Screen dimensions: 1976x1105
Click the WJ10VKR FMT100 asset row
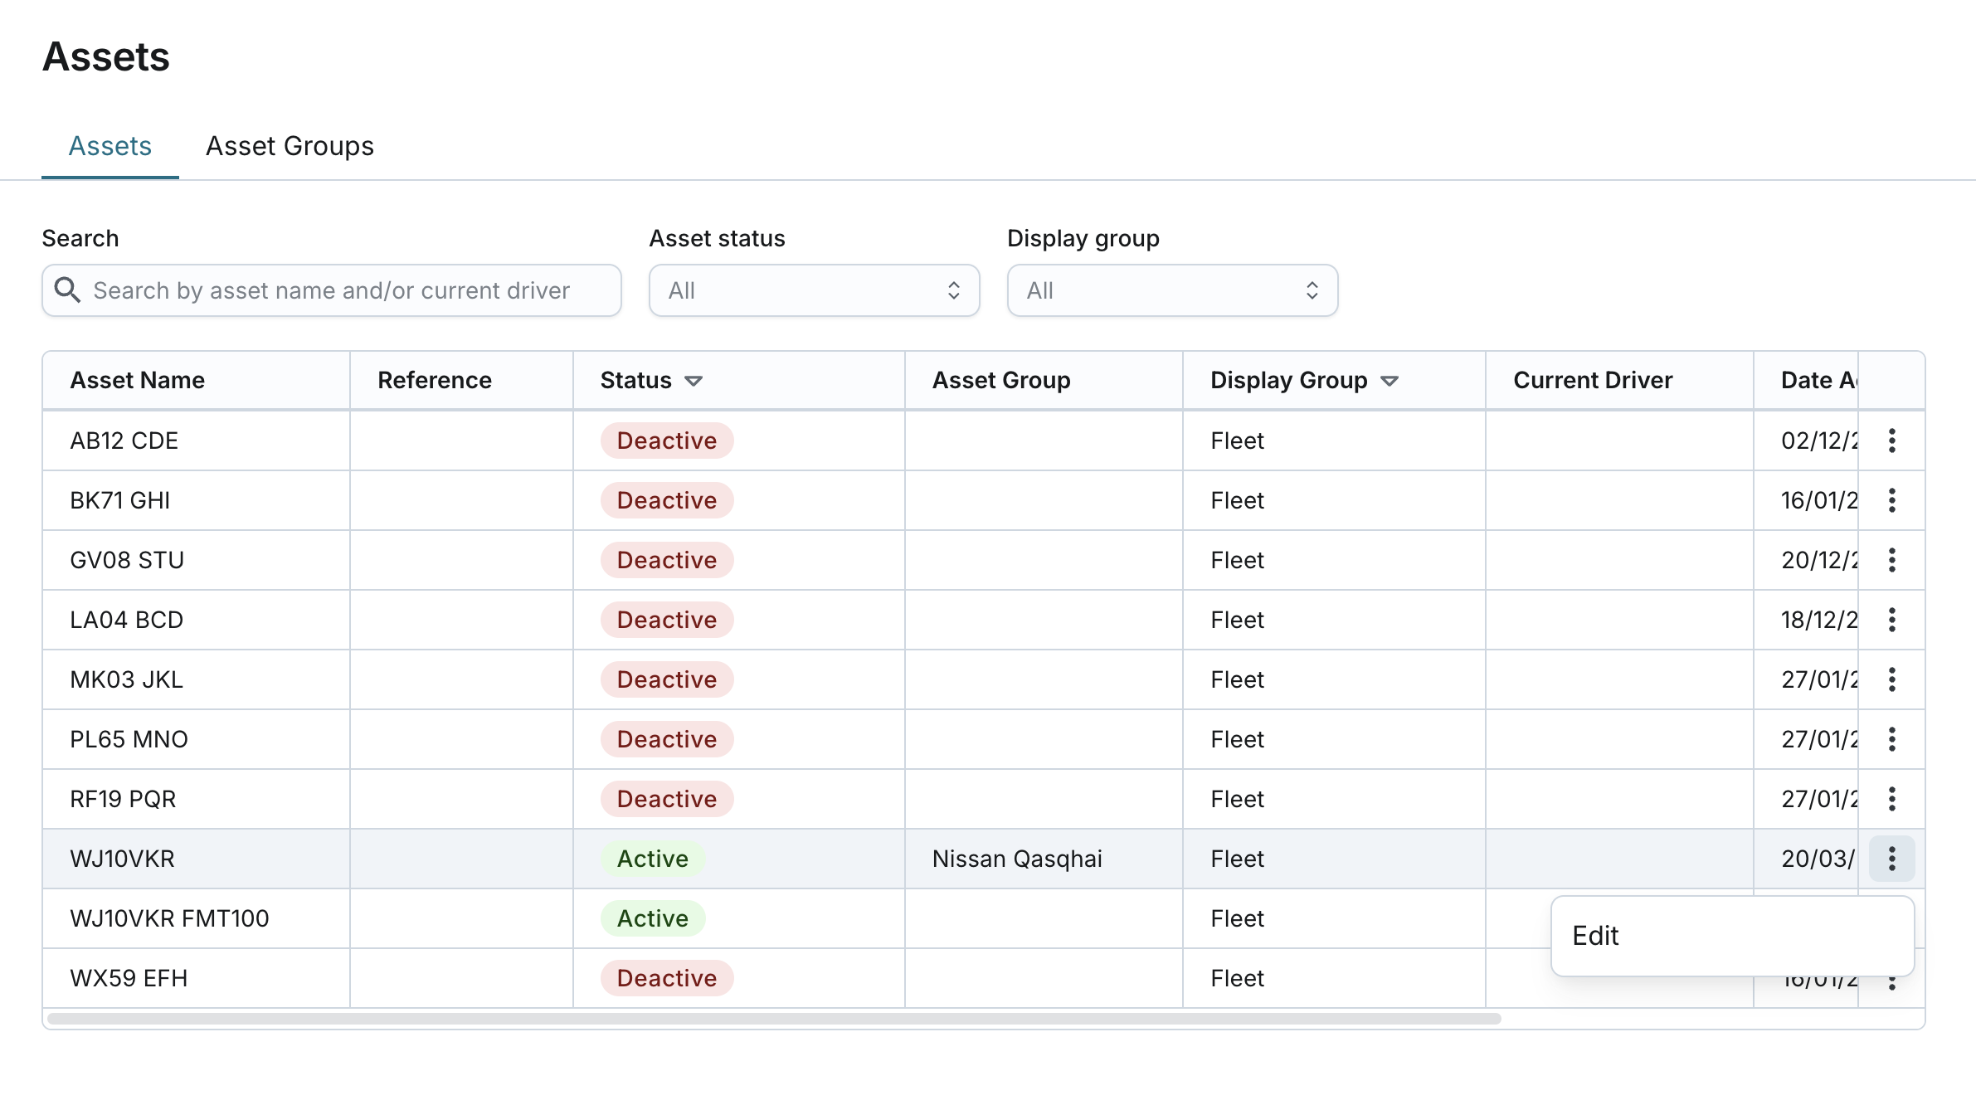coord(169,918)
